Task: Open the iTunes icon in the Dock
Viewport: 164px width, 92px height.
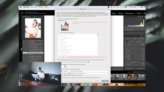Action: pos(90,85)
